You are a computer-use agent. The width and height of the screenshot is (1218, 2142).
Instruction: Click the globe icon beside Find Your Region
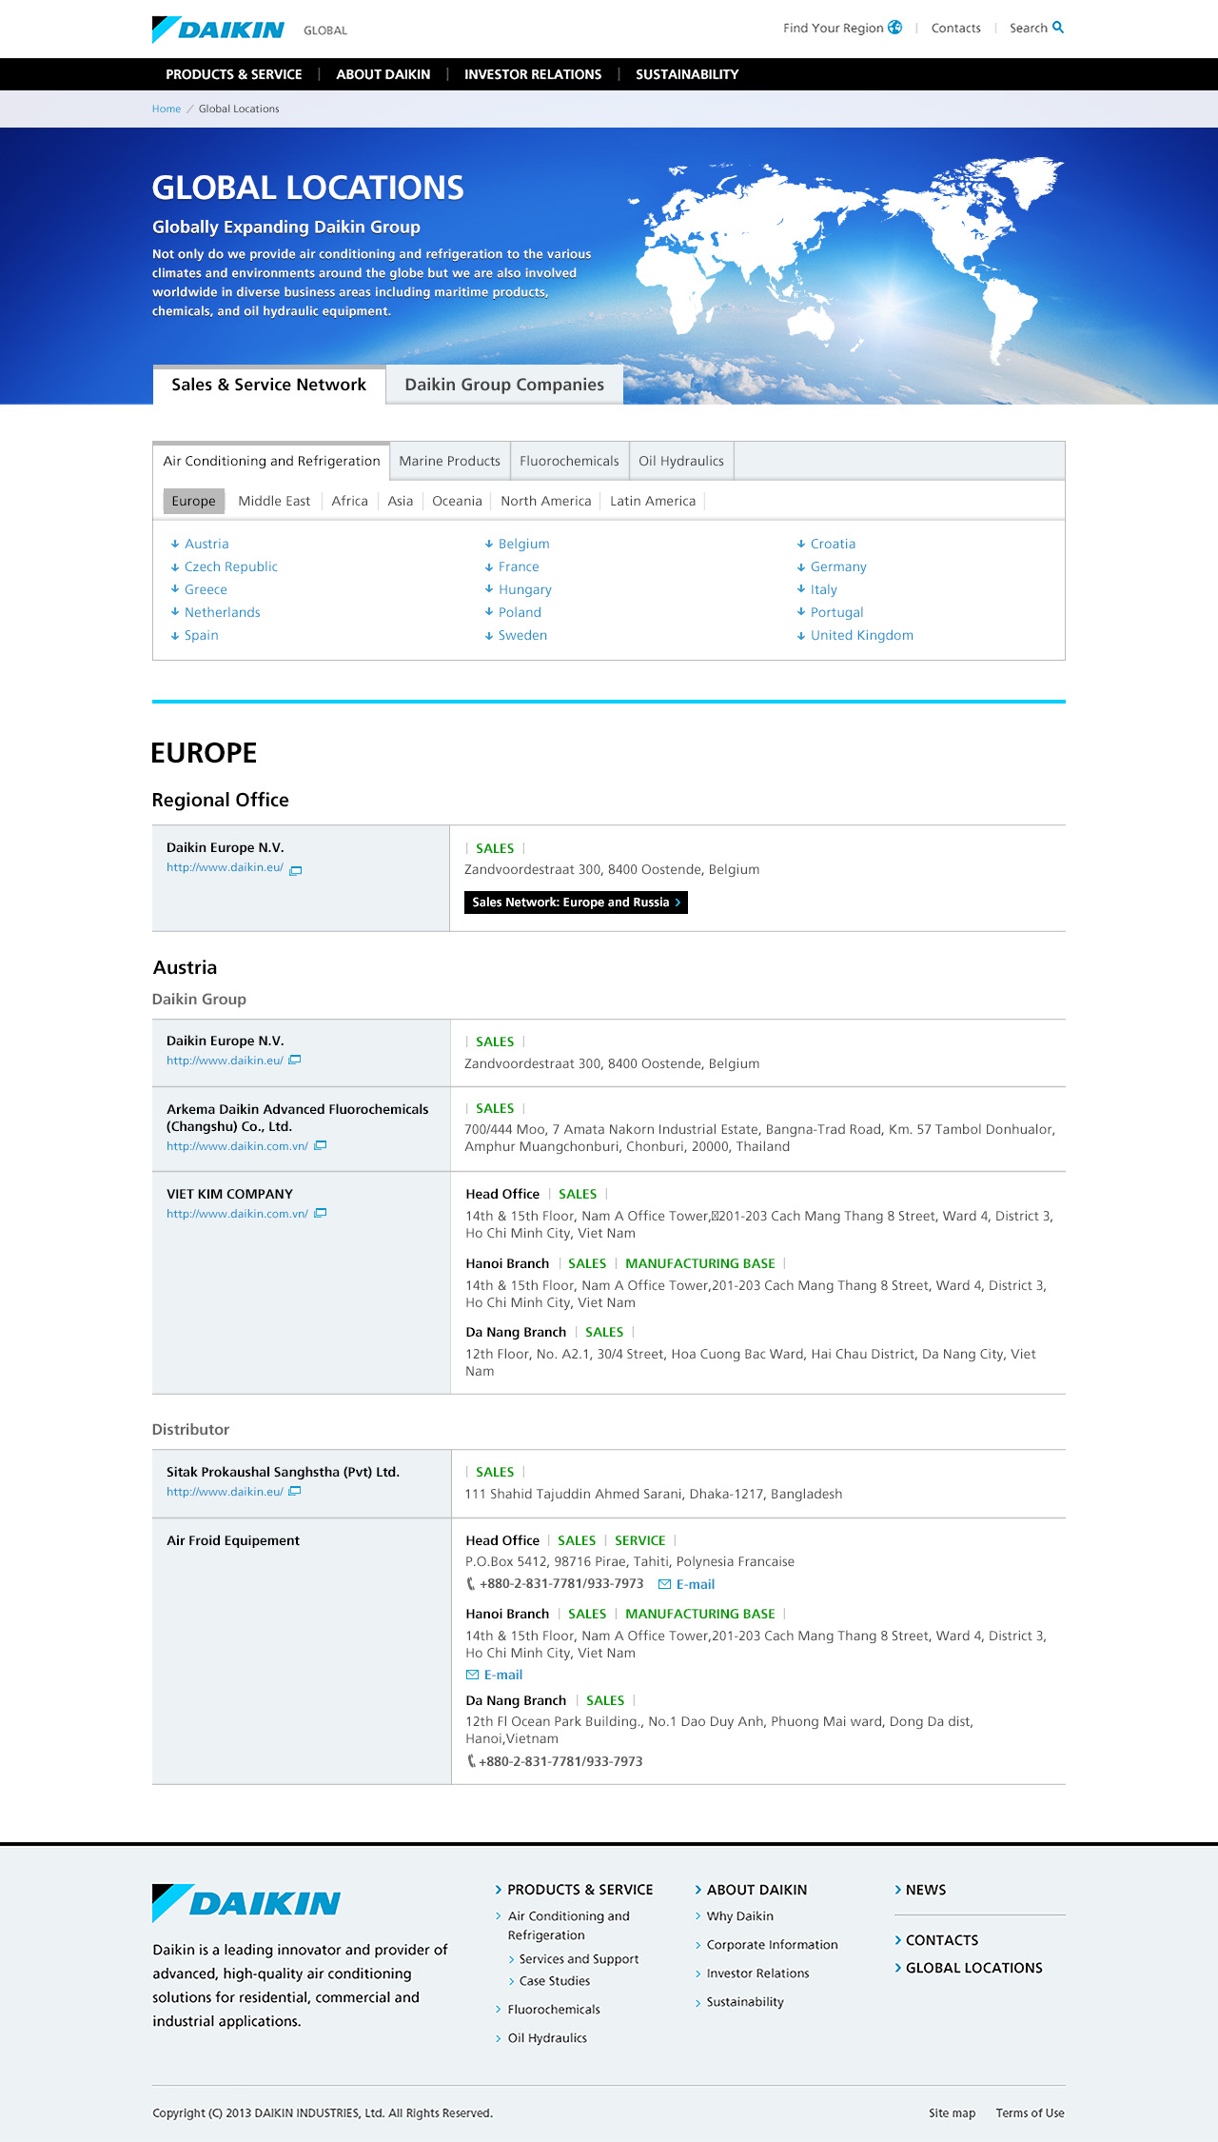coord(894,28)
